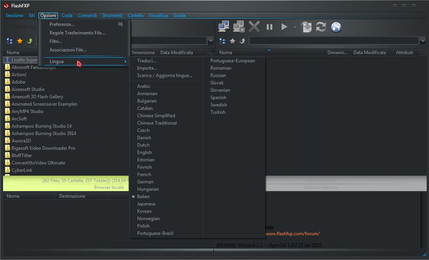The image size is (429, 260).
Task: Click the green up-folder arrow in the local pane
Action: (x=29, y=41)
